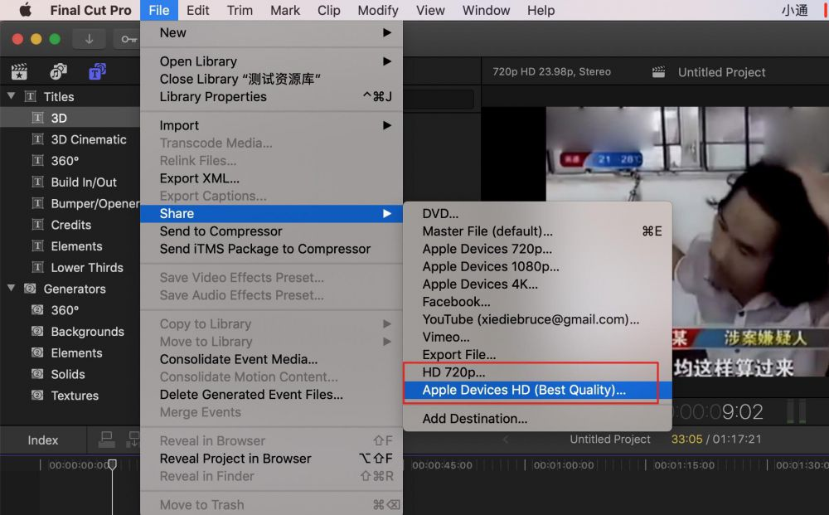Open the Help menu
Image resolution: width=829 pixels, height=515 pixels.
pos(541,10)
